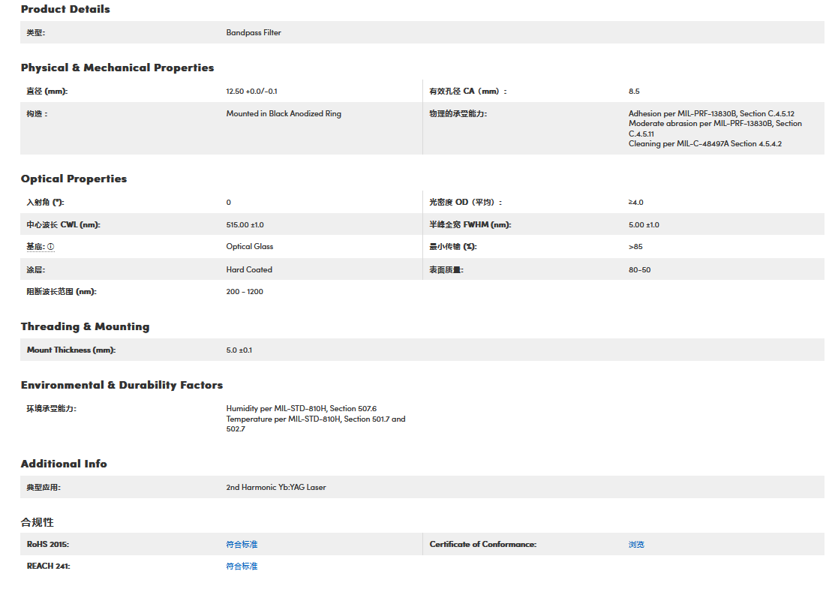
Task: Click 浏览 for Certificate of Conformance
Action: pos(636,544)
